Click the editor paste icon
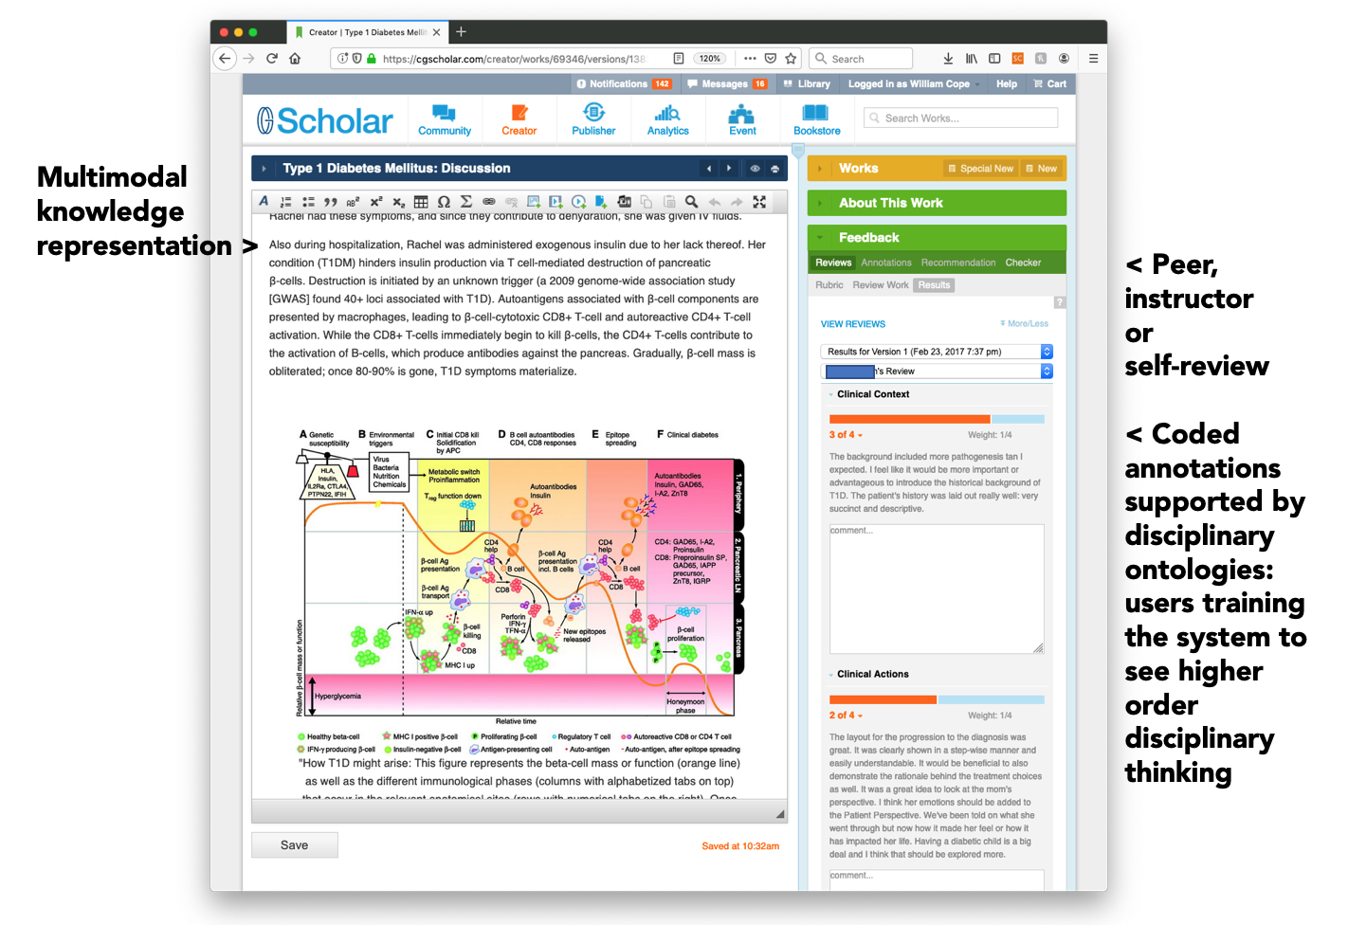Viewport: 1348px width, 925px height. click(669, 202)
